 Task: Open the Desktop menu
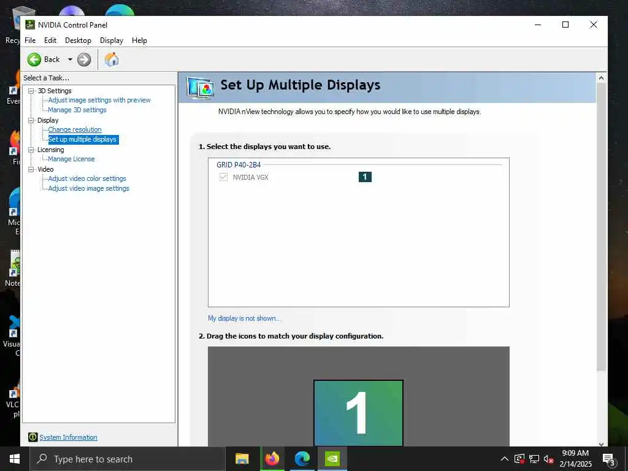[x=78, y=40]
